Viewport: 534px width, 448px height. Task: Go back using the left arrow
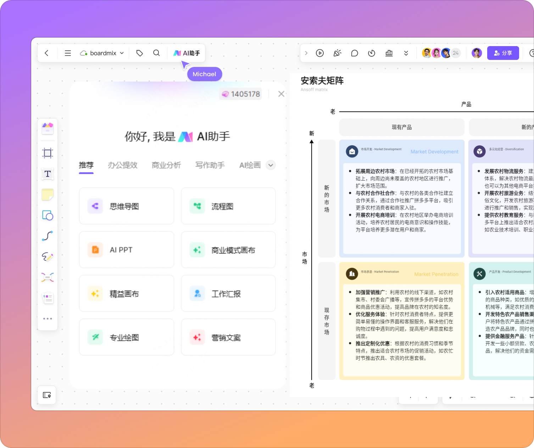point(46,53)
